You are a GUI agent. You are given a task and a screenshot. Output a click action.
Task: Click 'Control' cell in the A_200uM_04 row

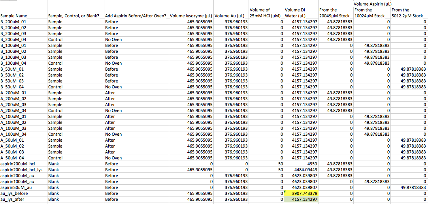coord(55,110)
